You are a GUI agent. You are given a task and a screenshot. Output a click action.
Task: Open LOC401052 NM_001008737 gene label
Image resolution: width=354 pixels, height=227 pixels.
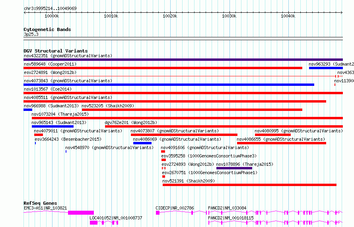116,218
